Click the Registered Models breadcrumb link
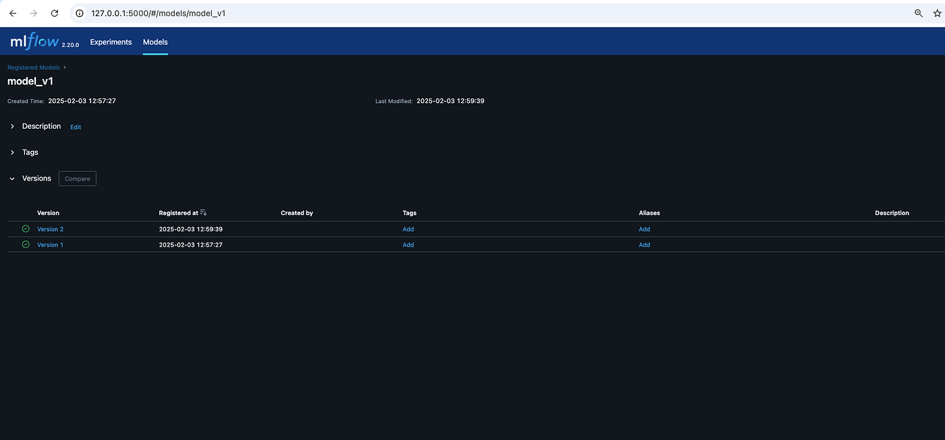The height and width of the screenshot is (440, 945). 33,67
